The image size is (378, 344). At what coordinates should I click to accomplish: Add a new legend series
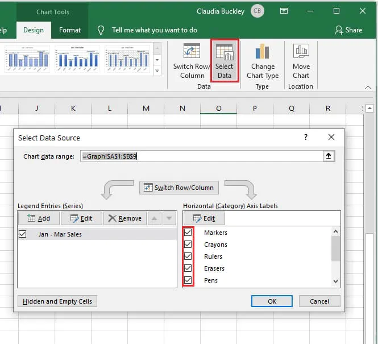tap(38, 218)
